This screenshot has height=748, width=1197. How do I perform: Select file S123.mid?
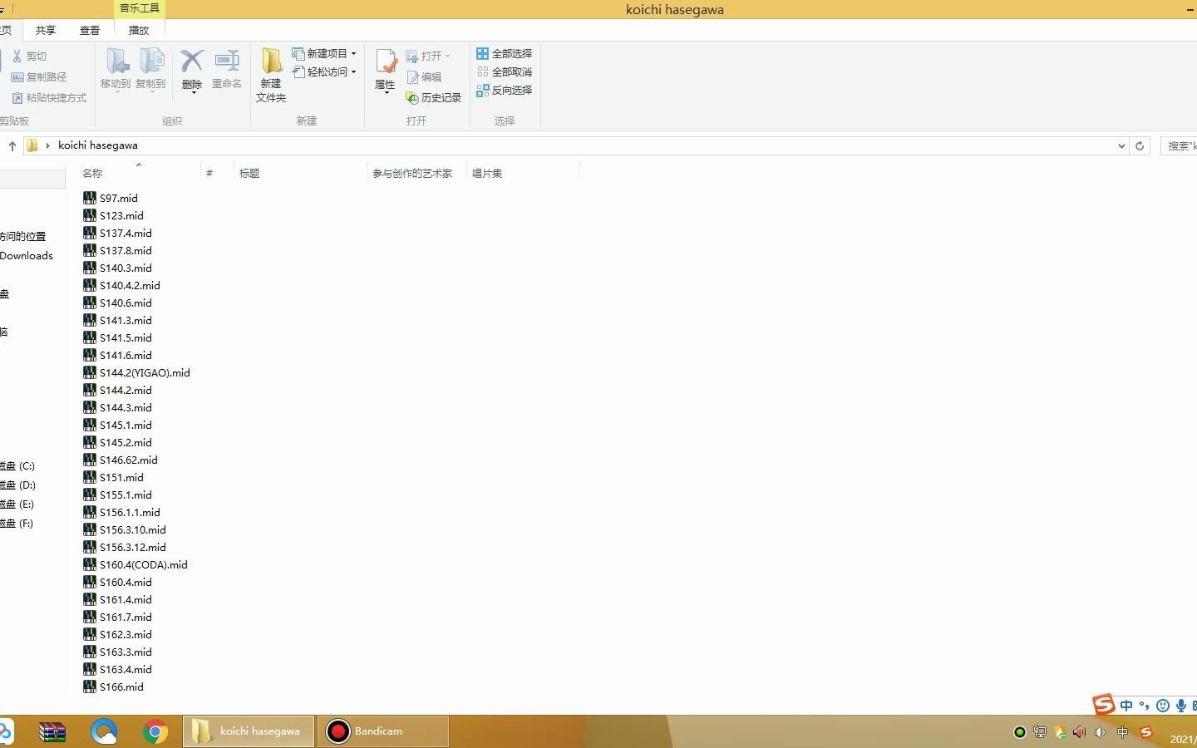[x=113, y=215]
